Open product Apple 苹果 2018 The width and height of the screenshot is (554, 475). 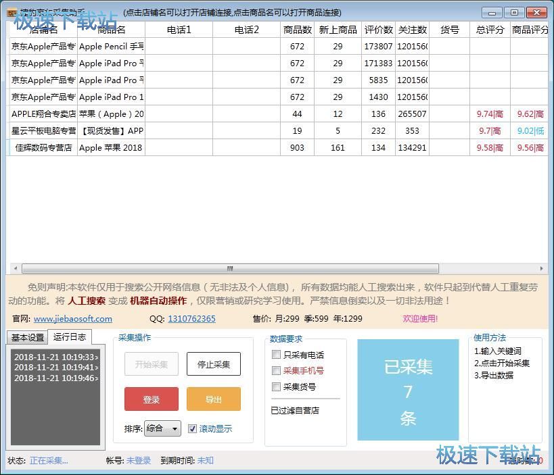point(112,147)
